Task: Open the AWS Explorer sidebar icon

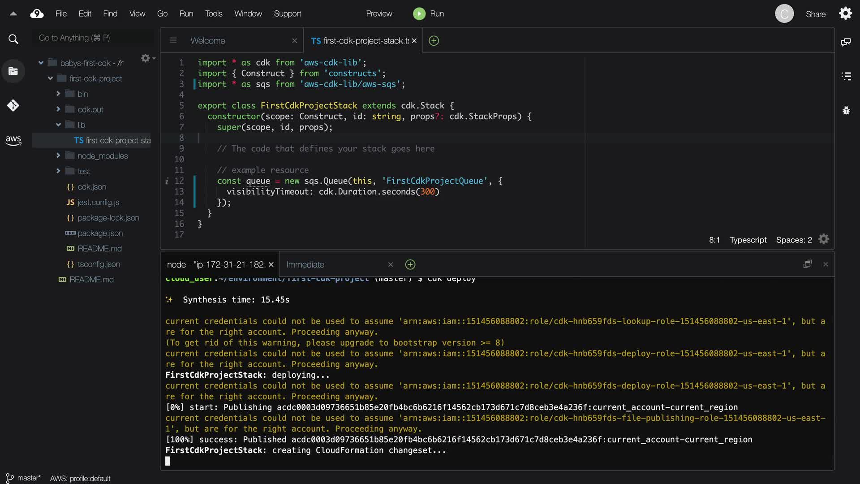Action: pyautogui.click(x=13, y=140)
